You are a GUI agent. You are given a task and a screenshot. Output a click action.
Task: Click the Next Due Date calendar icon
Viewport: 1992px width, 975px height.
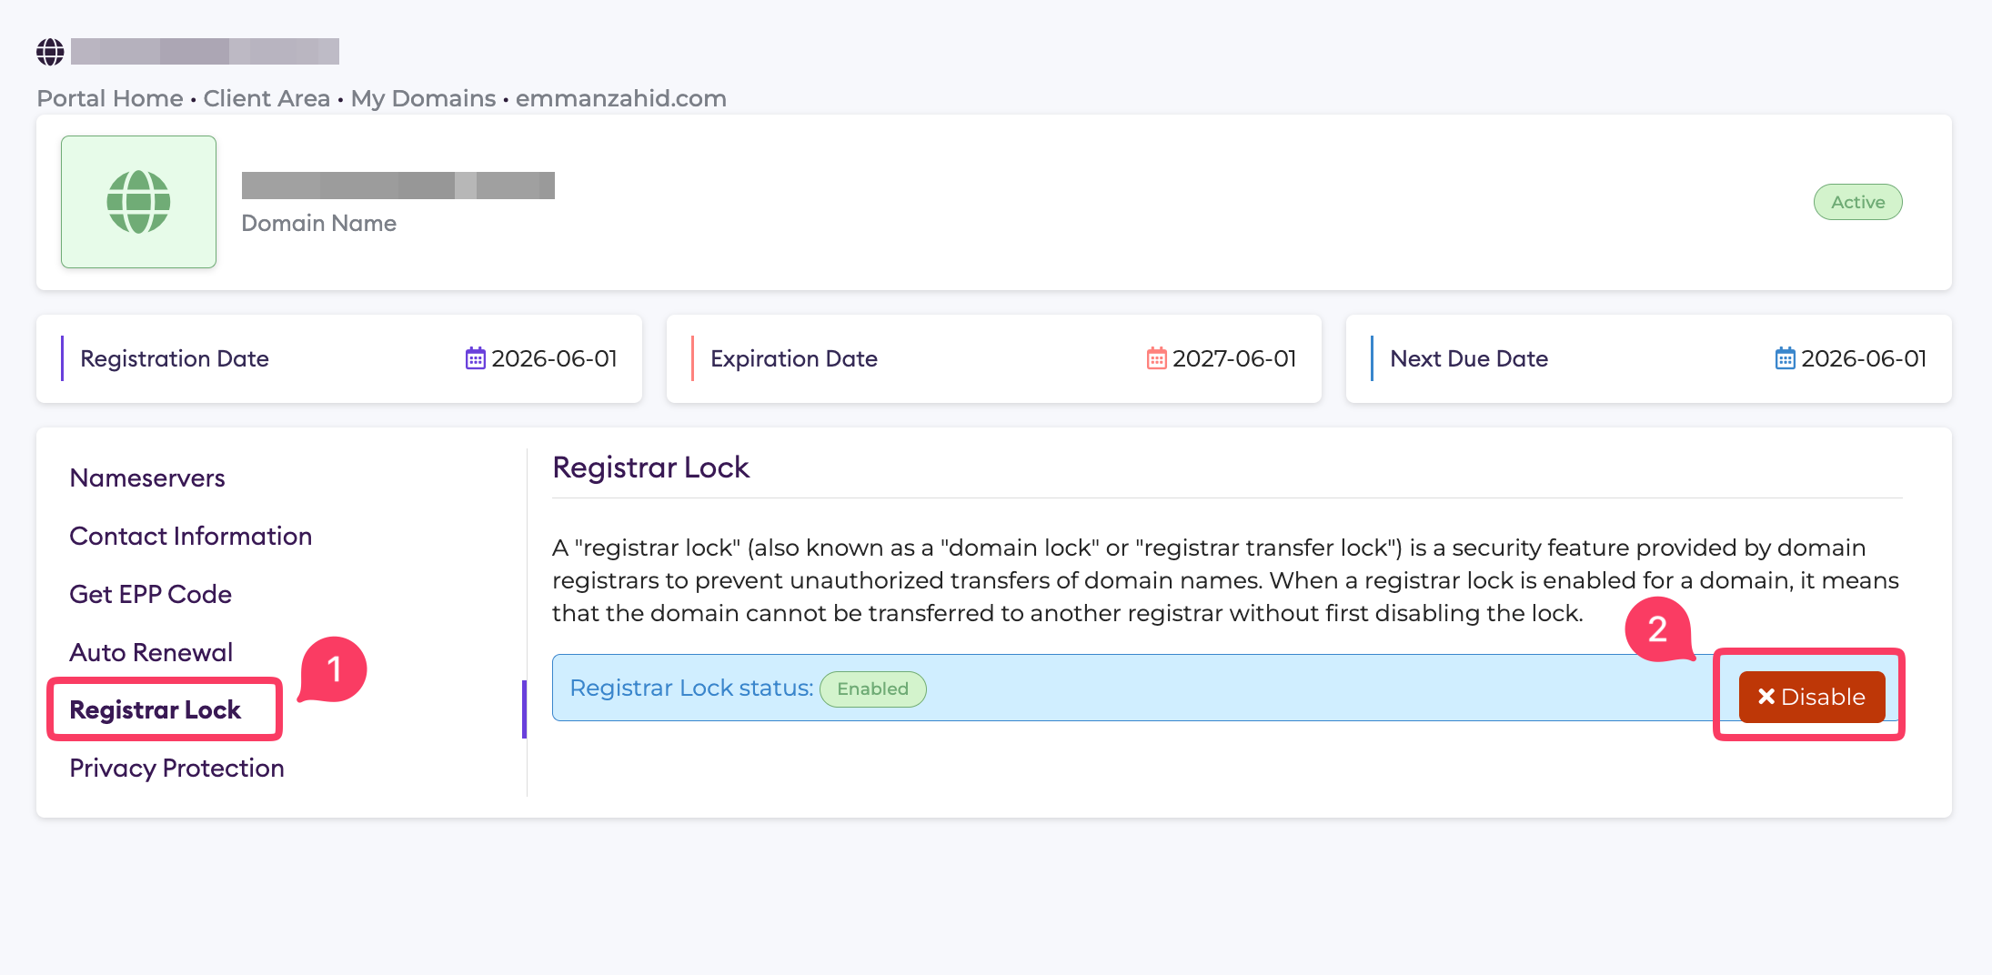1785,358
